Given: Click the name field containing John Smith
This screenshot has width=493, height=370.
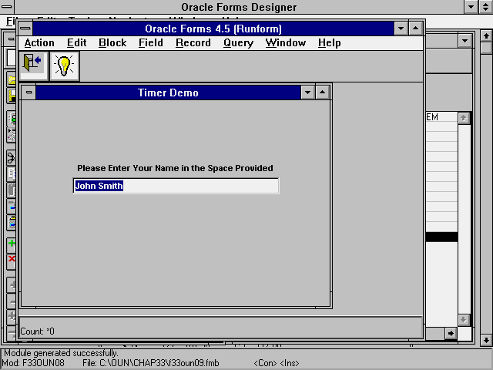Looking at the screenshot, I should pyautogui.click(x=176, y=186).
